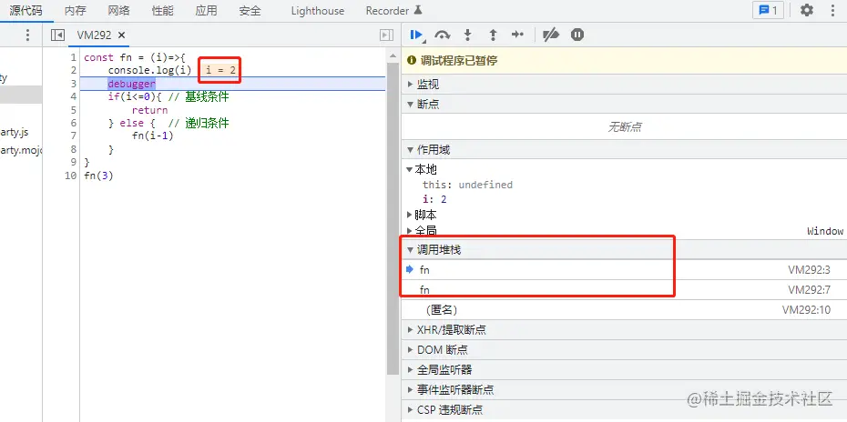Set breakpoint on line number 7
Screen dimensions: 847x422
point(73,136)
